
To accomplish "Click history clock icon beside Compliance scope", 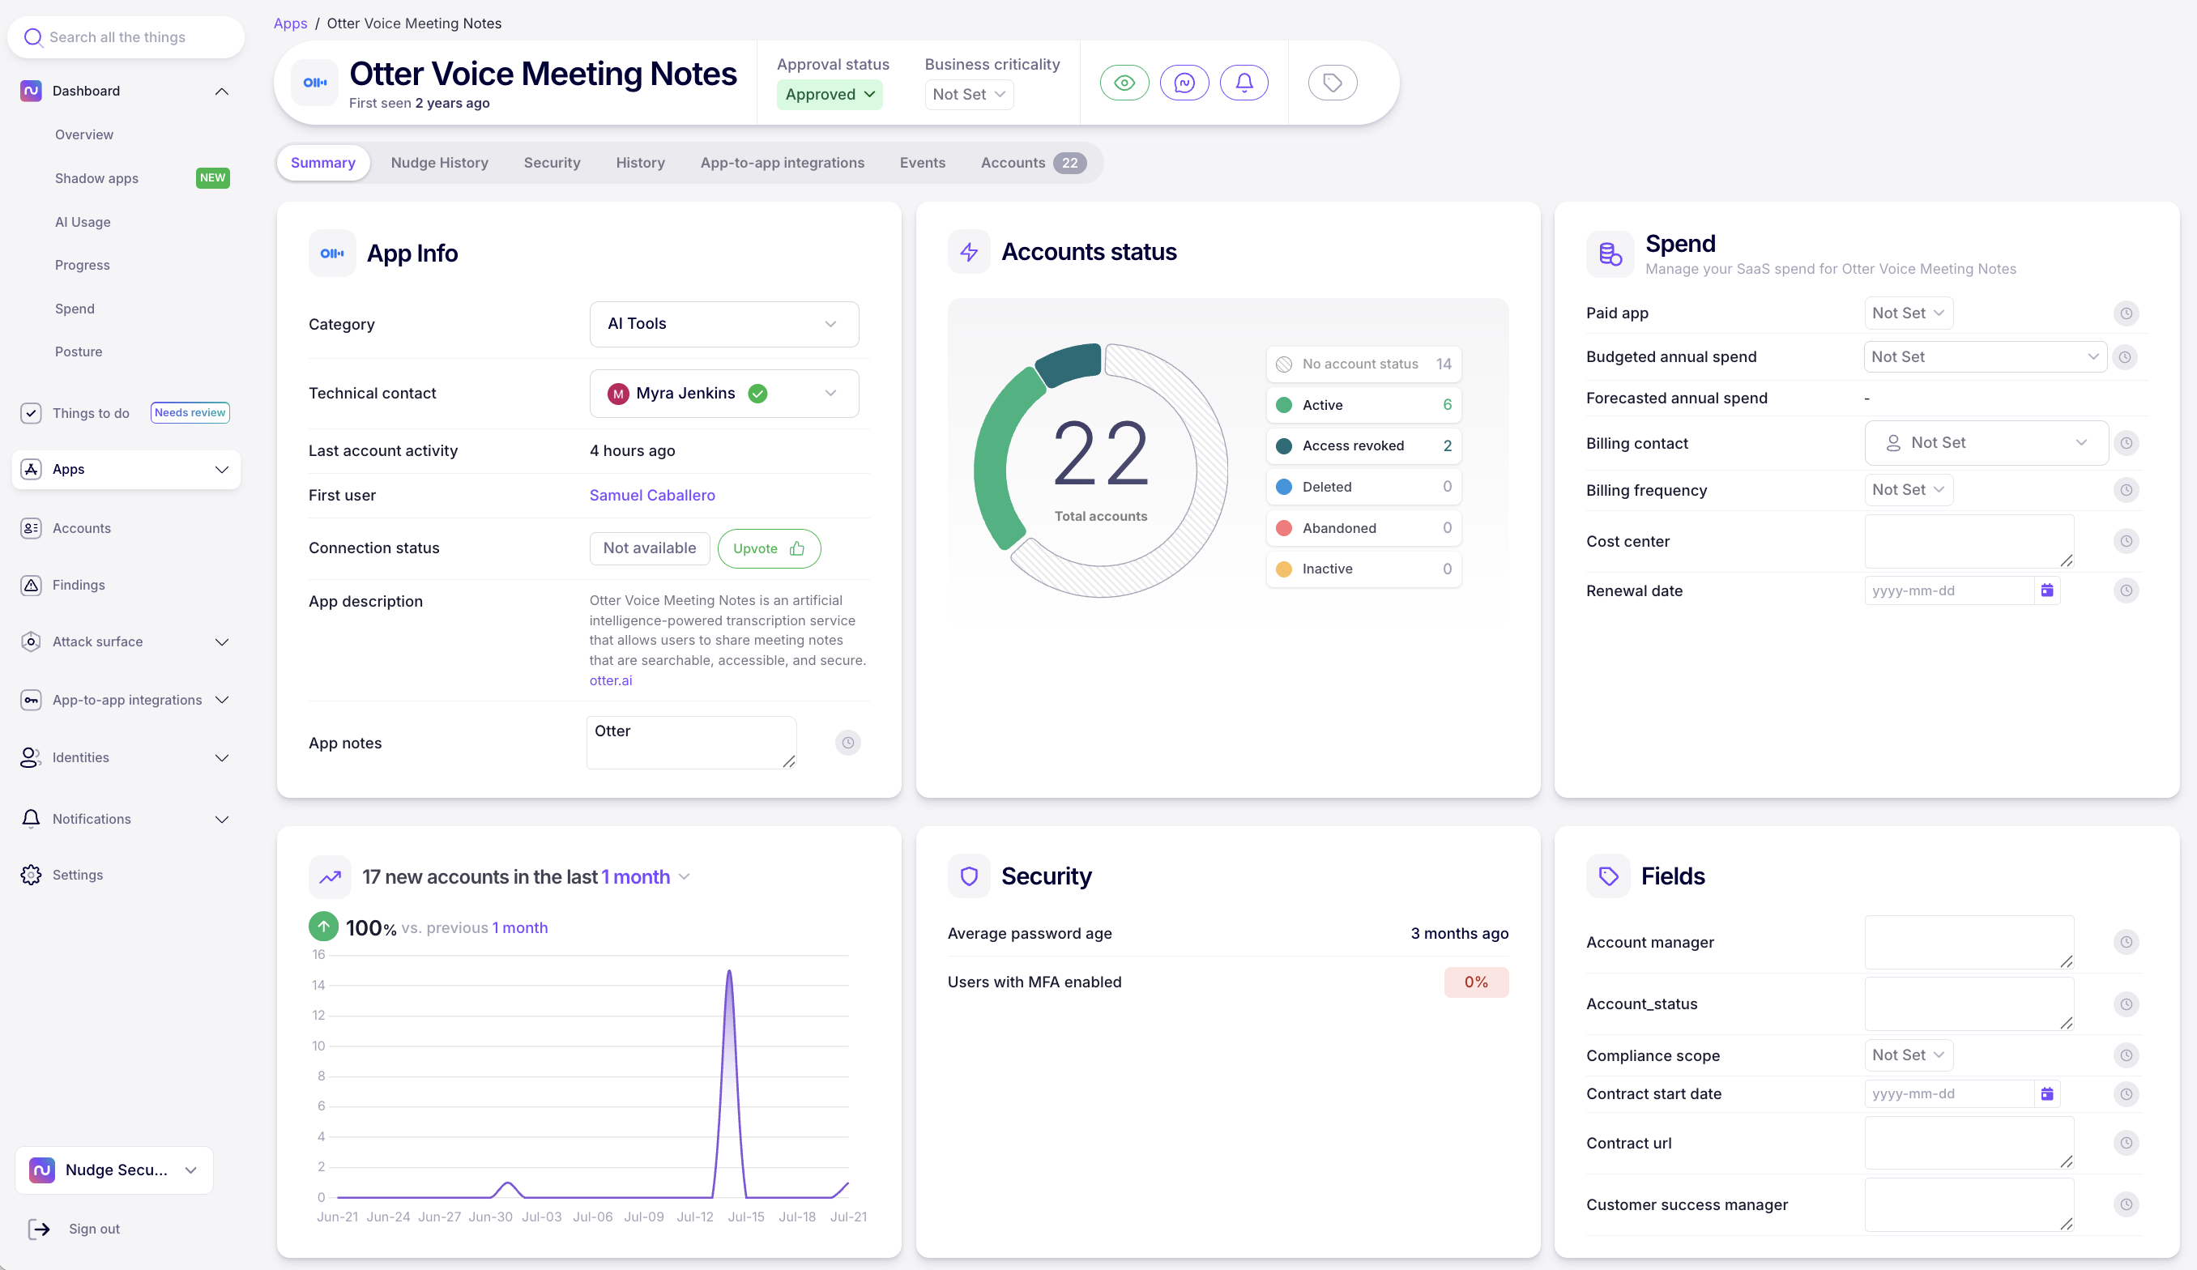I will 2127,1055.
